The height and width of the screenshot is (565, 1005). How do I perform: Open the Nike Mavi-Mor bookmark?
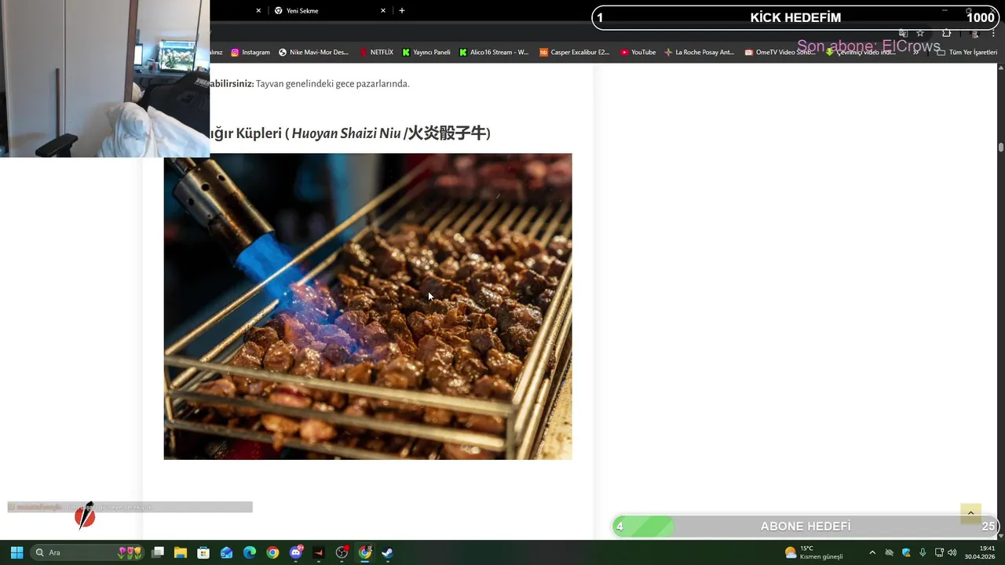[313, 53]
